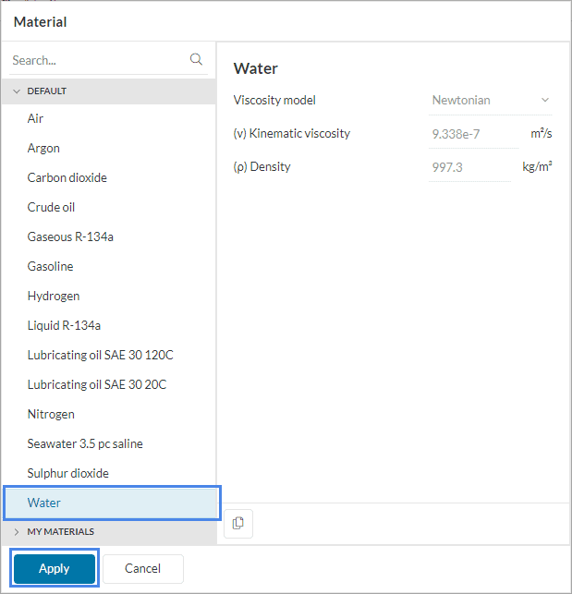Click in the material Search field
The height and width of the screenshot is (594, 572).
pyautogui.click(x=97, y=60)
